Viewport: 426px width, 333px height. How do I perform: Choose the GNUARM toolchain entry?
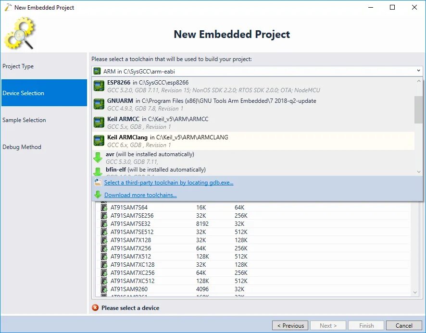point(253,104)
